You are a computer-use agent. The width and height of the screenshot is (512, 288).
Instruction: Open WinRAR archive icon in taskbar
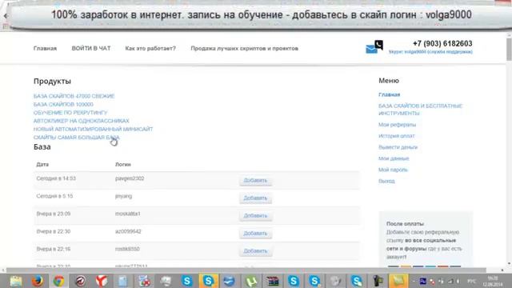pos(272,281)
